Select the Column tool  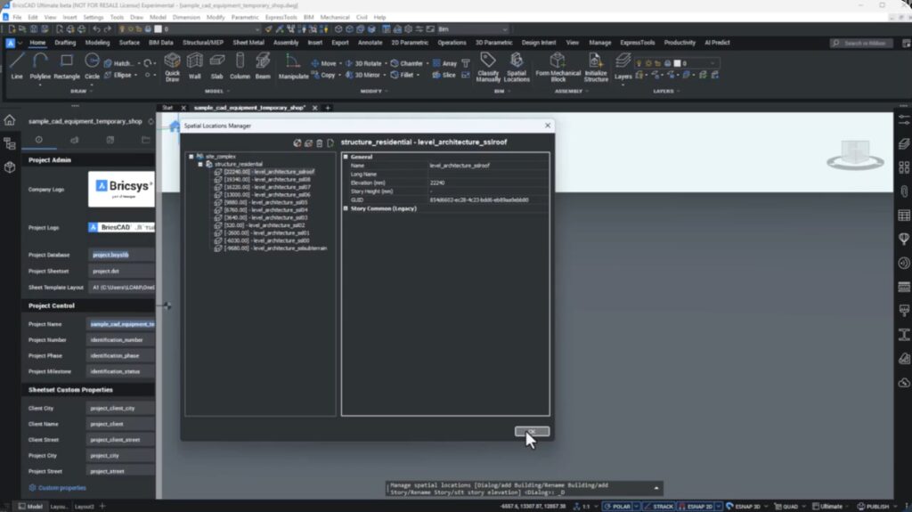tap(240, 66)
